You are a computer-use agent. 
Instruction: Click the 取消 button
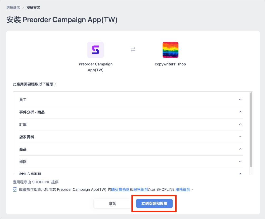click(112, 204)
